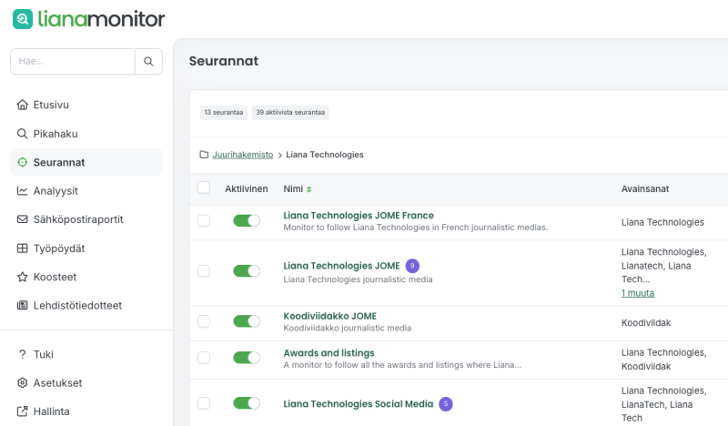Tick the select-all checkbox in header
728x426 pixels.
(204, 188)
